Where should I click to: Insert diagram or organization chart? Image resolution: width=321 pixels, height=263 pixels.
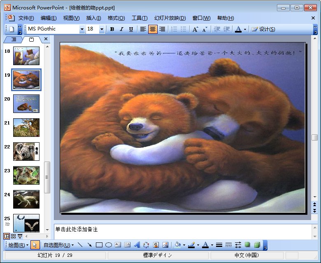pyautogui.click(x=146, y=245)
